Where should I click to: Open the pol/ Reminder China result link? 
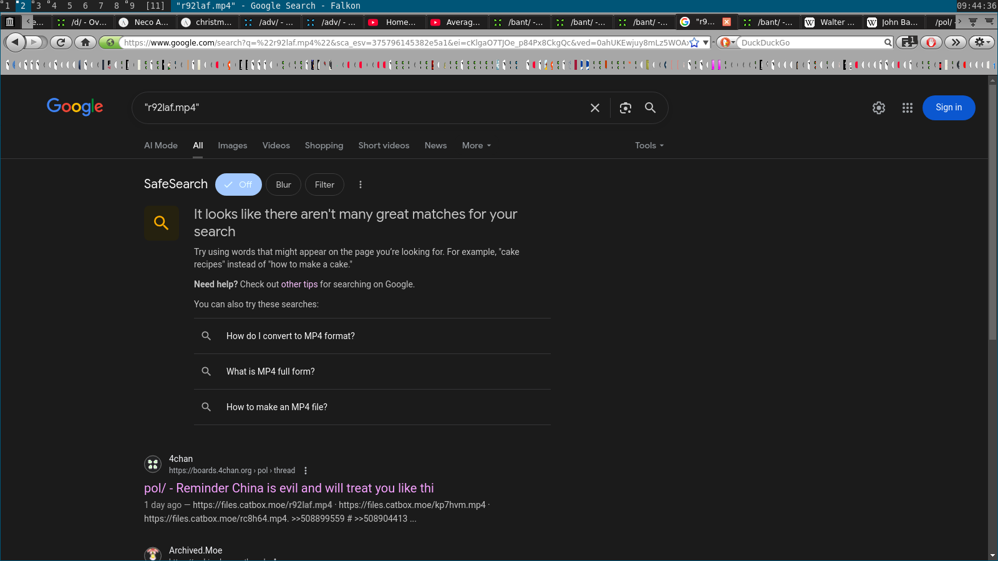(x=289, y=488)
